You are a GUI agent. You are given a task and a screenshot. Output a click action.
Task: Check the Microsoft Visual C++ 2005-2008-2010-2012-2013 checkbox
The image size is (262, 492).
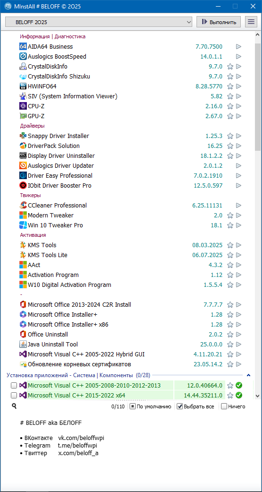point(14,385)
